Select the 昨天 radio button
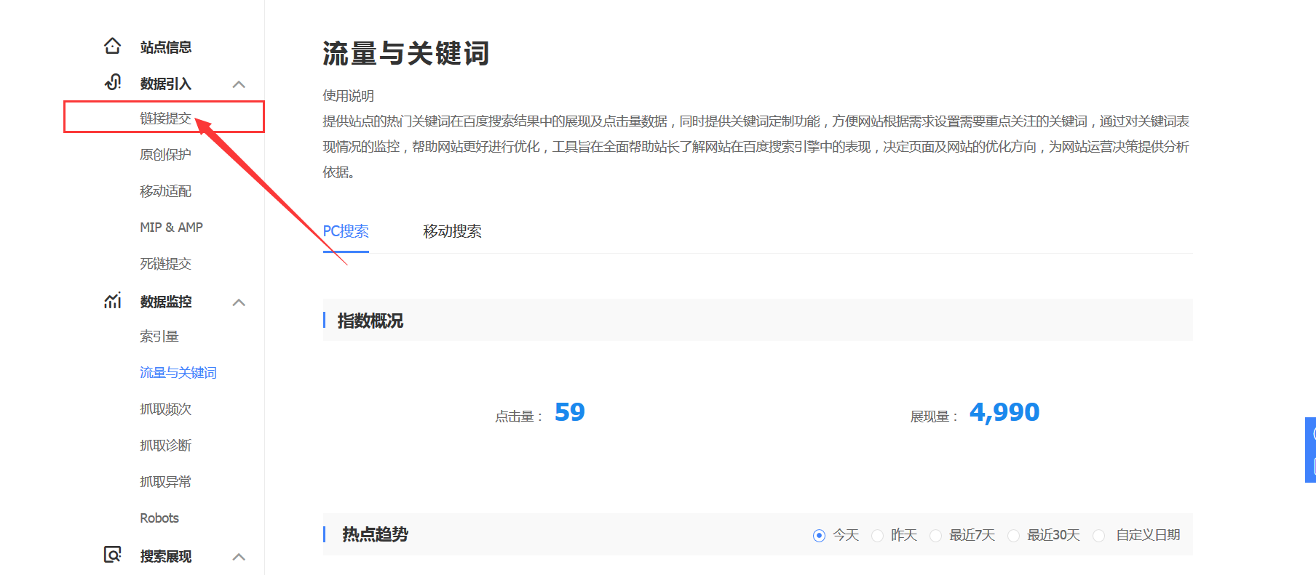 point(877,536)
